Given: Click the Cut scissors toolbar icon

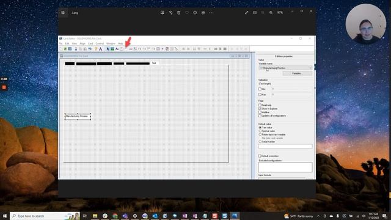Looking at the screenshot, I should pyautogui.click(x=76, y=49).
